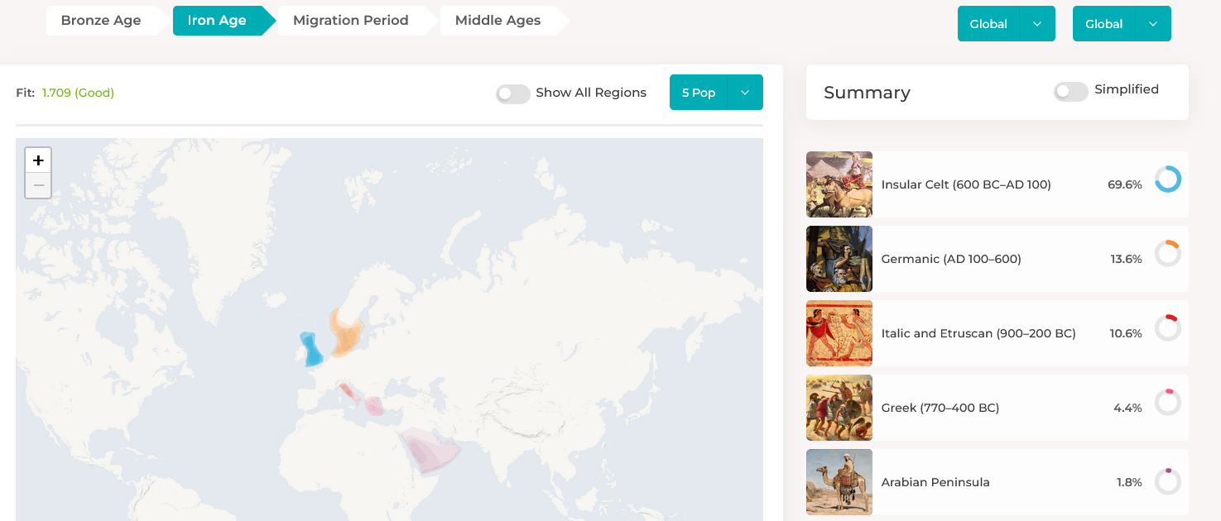Select Insular Celt (600 BC–AD 100) label
The image size is (1221, 521).
[966, 184]
